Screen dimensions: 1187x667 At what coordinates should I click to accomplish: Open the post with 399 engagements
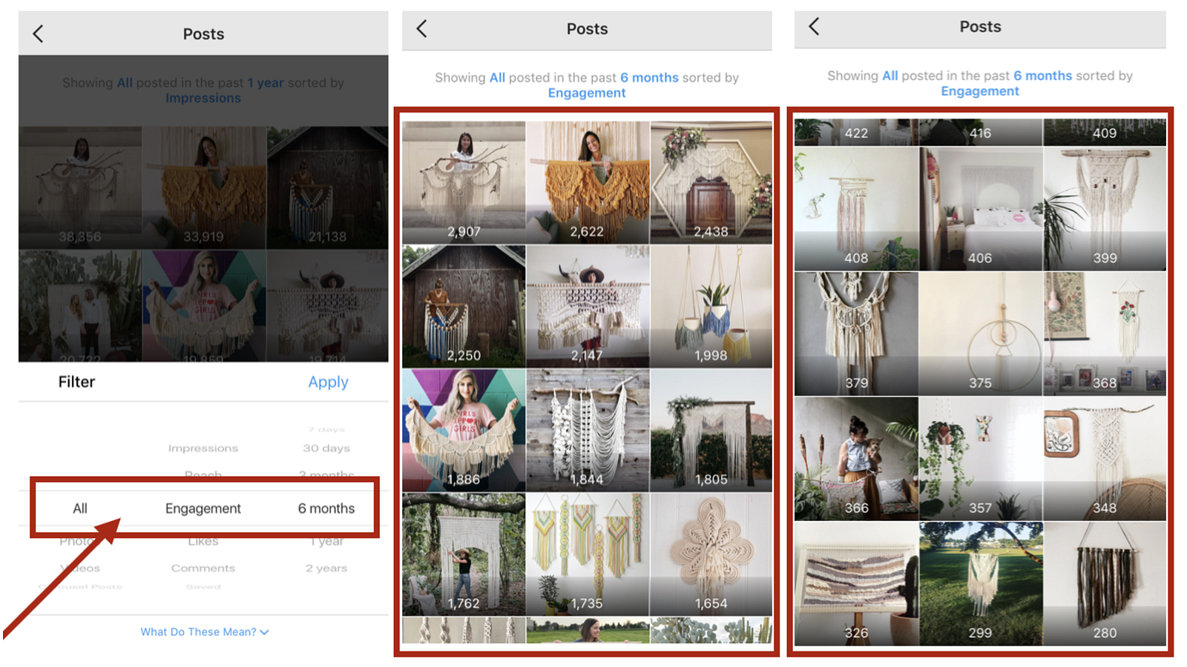pyautogui.click(x=1105, y=209)
